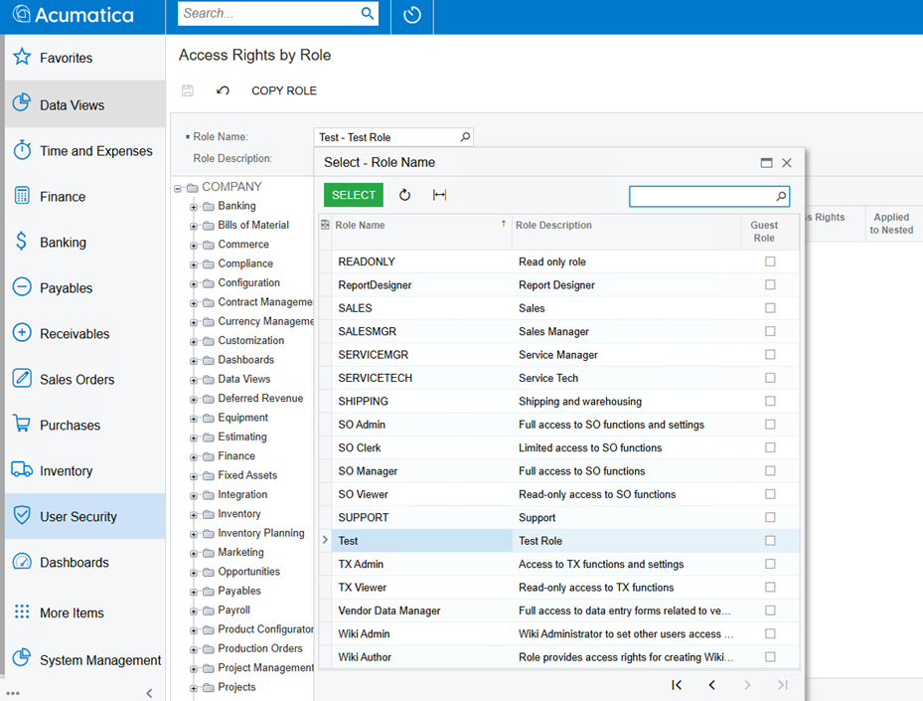Collapse the COMPANY tree node
The width and height of the screenshot is (923, 701).
coord(177,189)
